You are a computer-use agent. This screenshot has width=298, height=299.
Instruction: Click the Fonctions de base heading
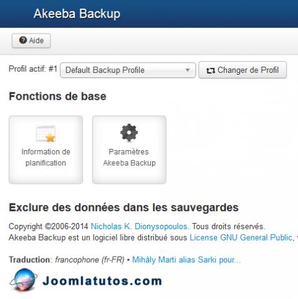(57, 96)
